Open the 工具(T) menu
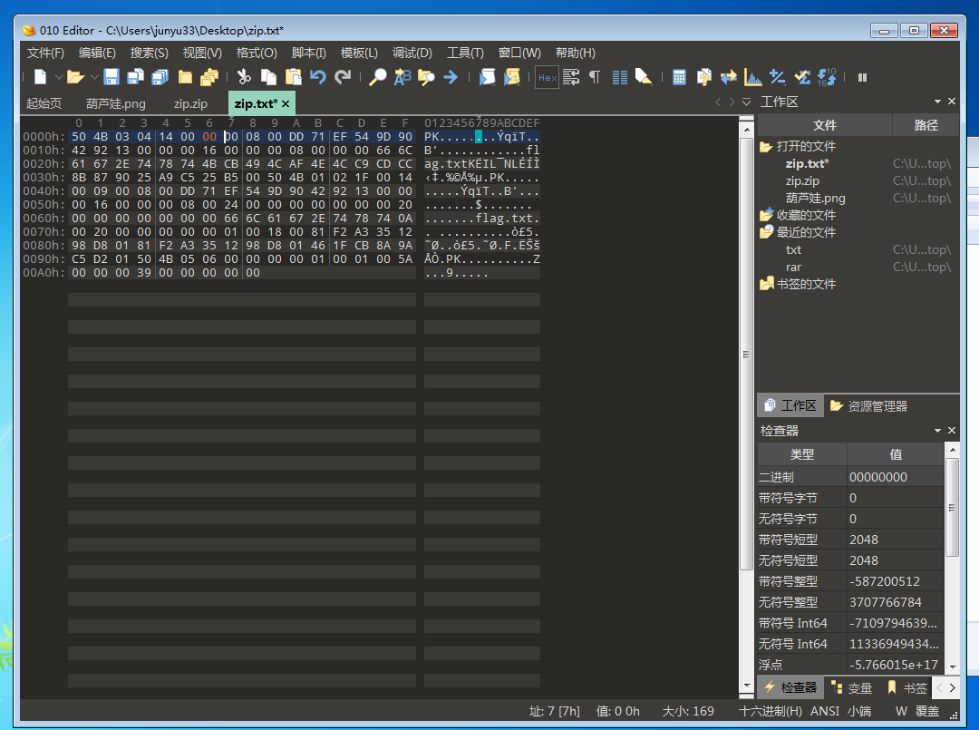979x730 pixels. click(465, 54)
